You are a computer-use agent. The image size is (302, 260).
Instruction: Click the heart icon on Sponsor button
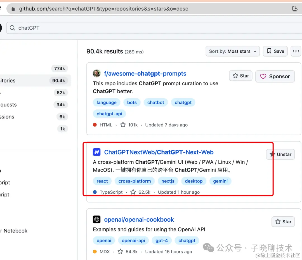point(263,76)
